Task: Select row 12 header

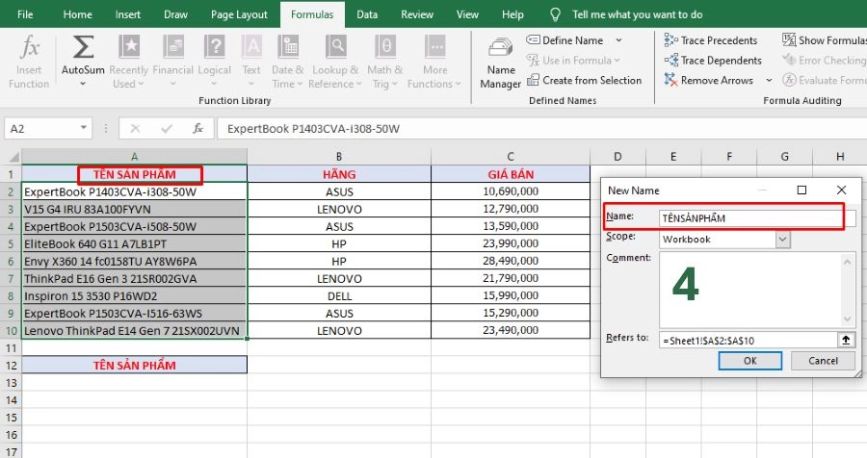Action: 11,366
